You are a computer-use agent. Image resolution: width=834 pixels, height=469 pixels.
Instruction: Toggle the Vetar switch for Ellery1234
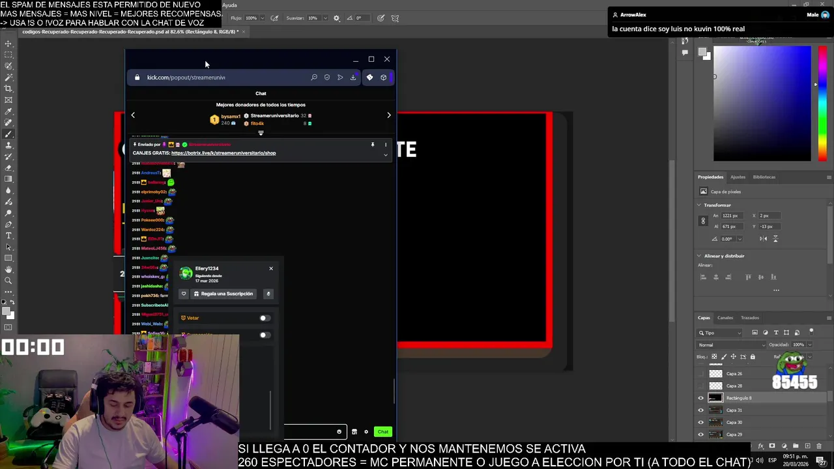(264, 318)
